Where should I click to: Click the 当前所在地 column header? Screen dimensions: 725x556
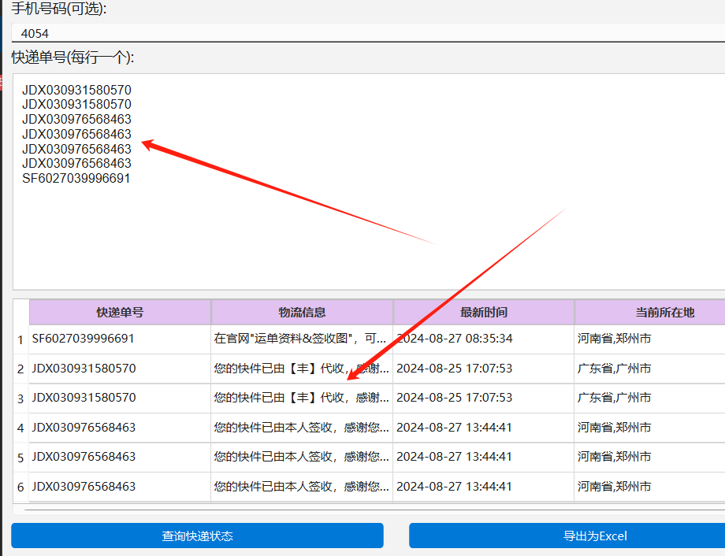click(649, 312)
